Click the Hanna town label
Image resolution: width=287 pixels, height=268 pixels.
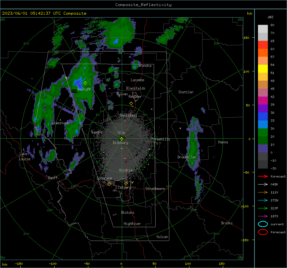223,142
